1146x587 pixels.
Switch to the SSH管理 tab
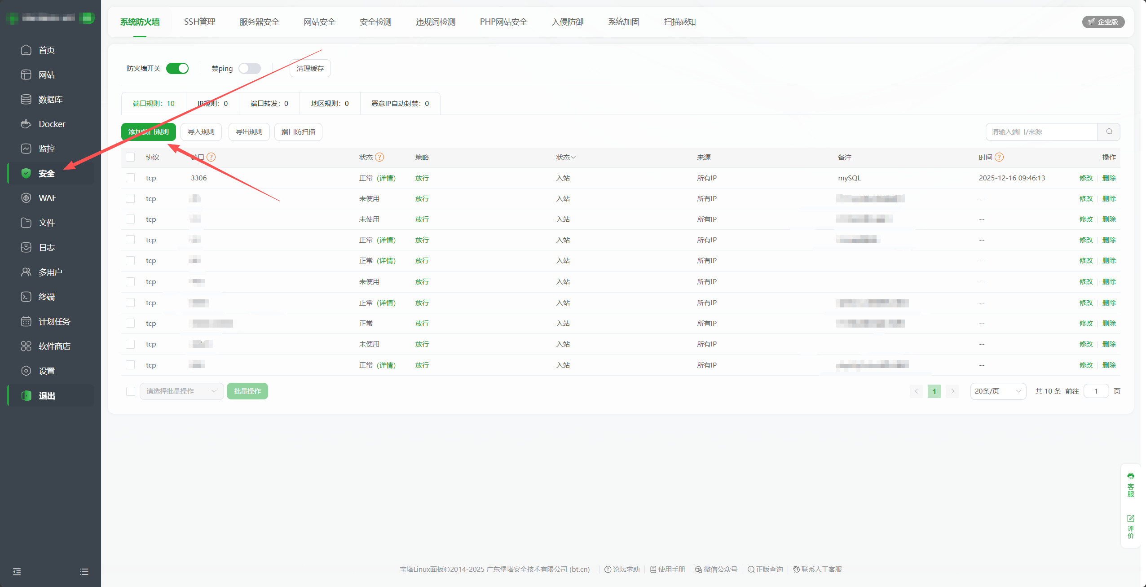(199, 22)
